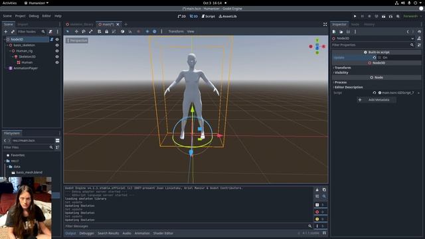Add a new node with the plus icon
The width and height of the screenshot is (425, 239).
(6, 32)
